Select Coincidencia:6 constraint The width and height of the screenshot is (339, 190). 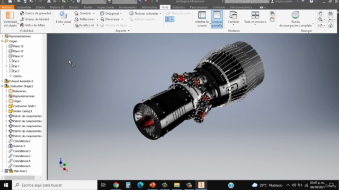click(20, 166)
